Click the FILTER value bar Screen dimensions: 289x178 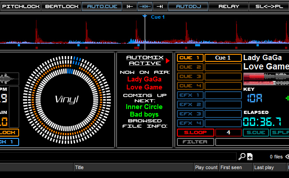(x=252, y=142)
